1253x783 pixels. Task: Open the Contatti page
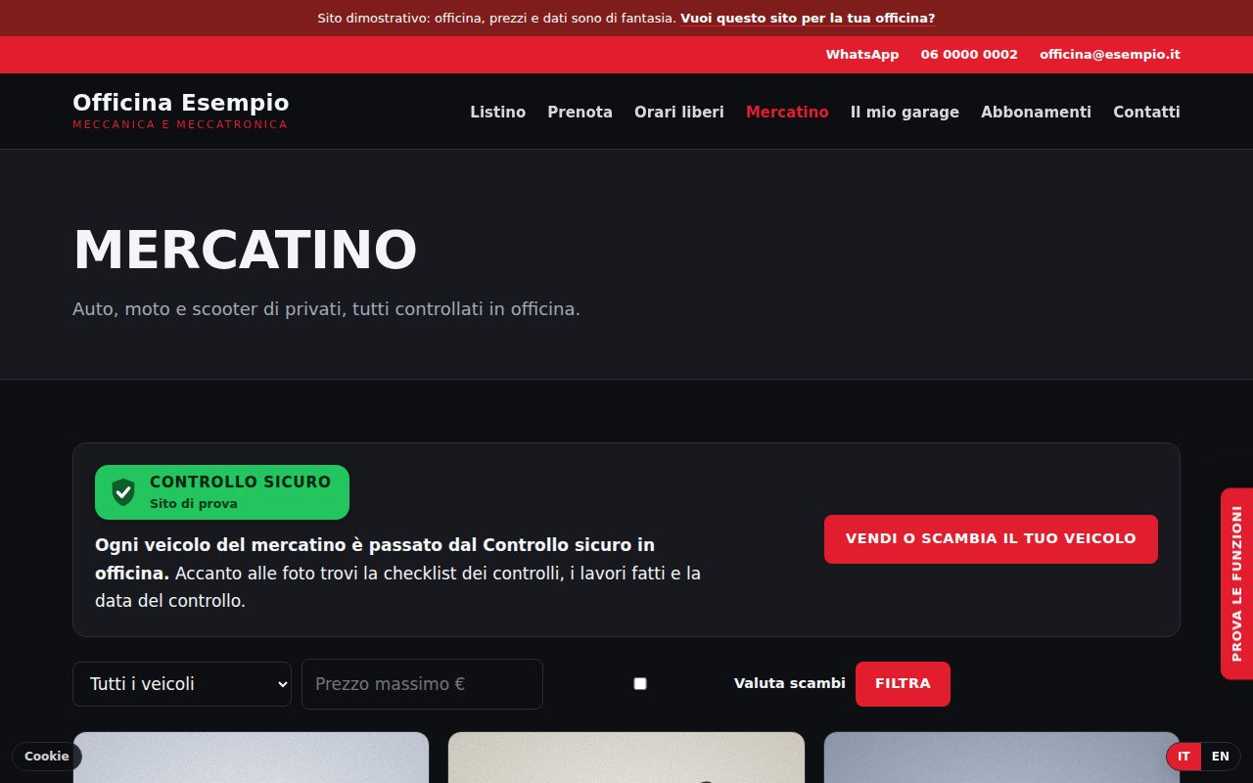(1146, 112)
